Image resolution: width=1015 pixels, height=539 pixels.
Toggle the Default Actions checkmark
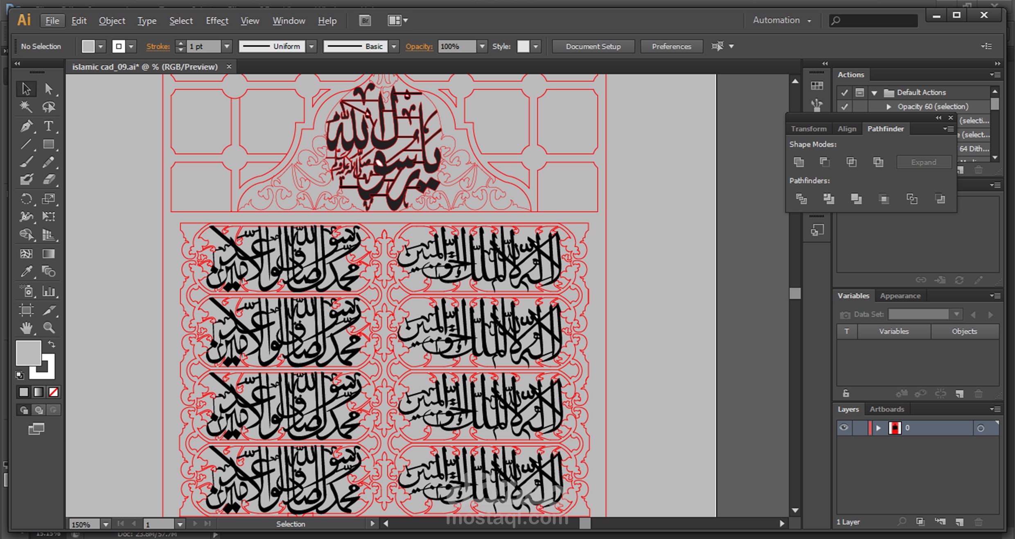pos(844,92)
